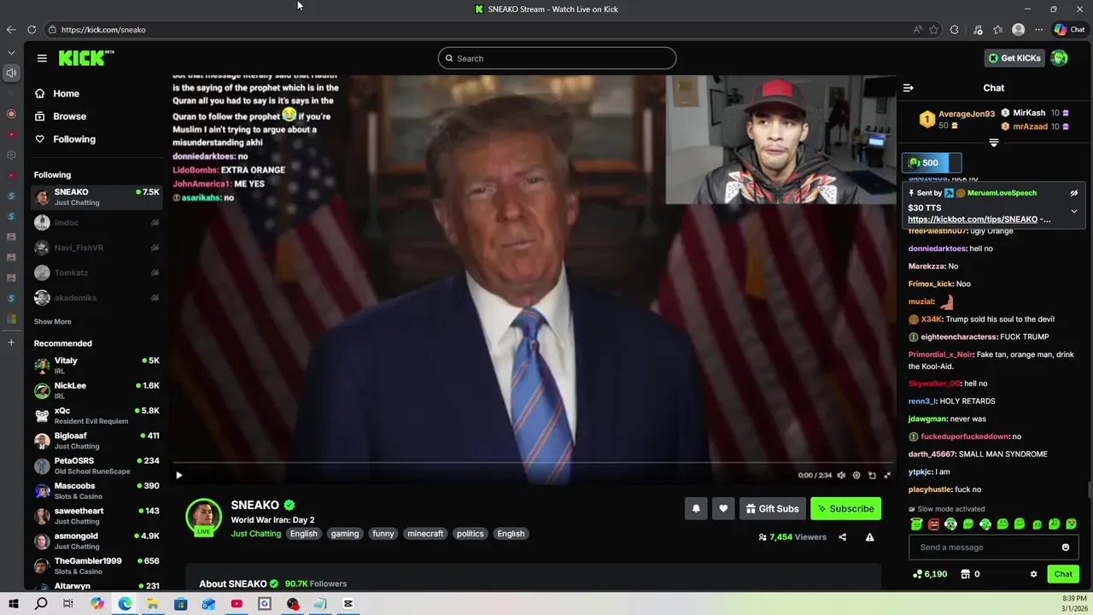
Task: Open recommended channel TheGambler1999
Action: (x=96, y=566)
